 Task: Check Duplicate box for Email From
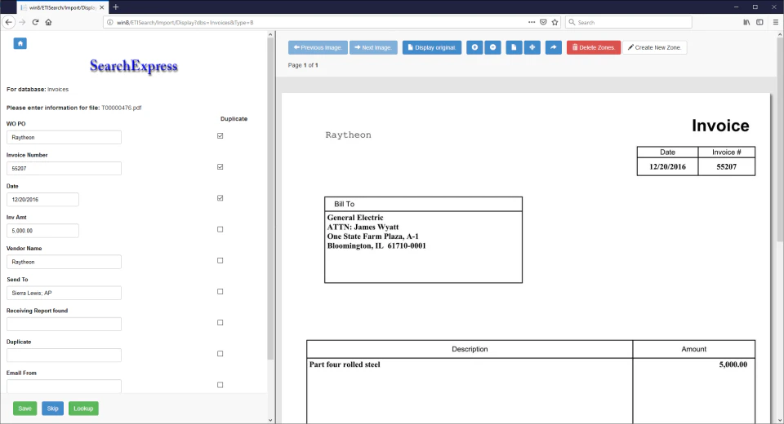click(220, 385)
